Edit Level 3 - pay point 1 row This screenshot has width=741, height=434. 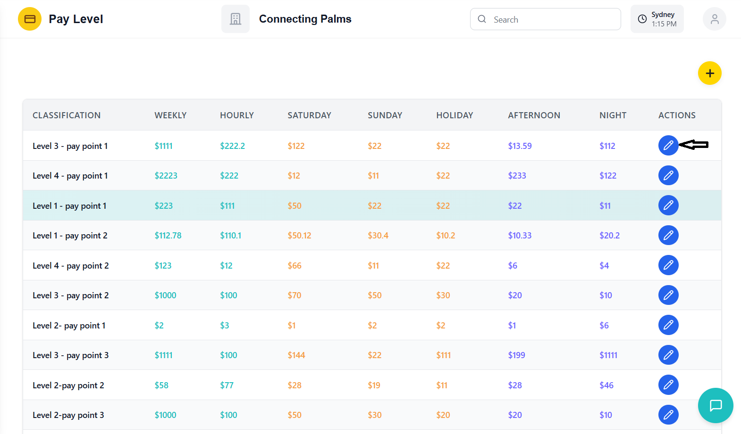(668, 146)
